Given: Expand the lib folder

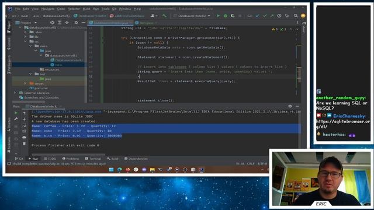Looking at the screenshot, I should (25, 37).
